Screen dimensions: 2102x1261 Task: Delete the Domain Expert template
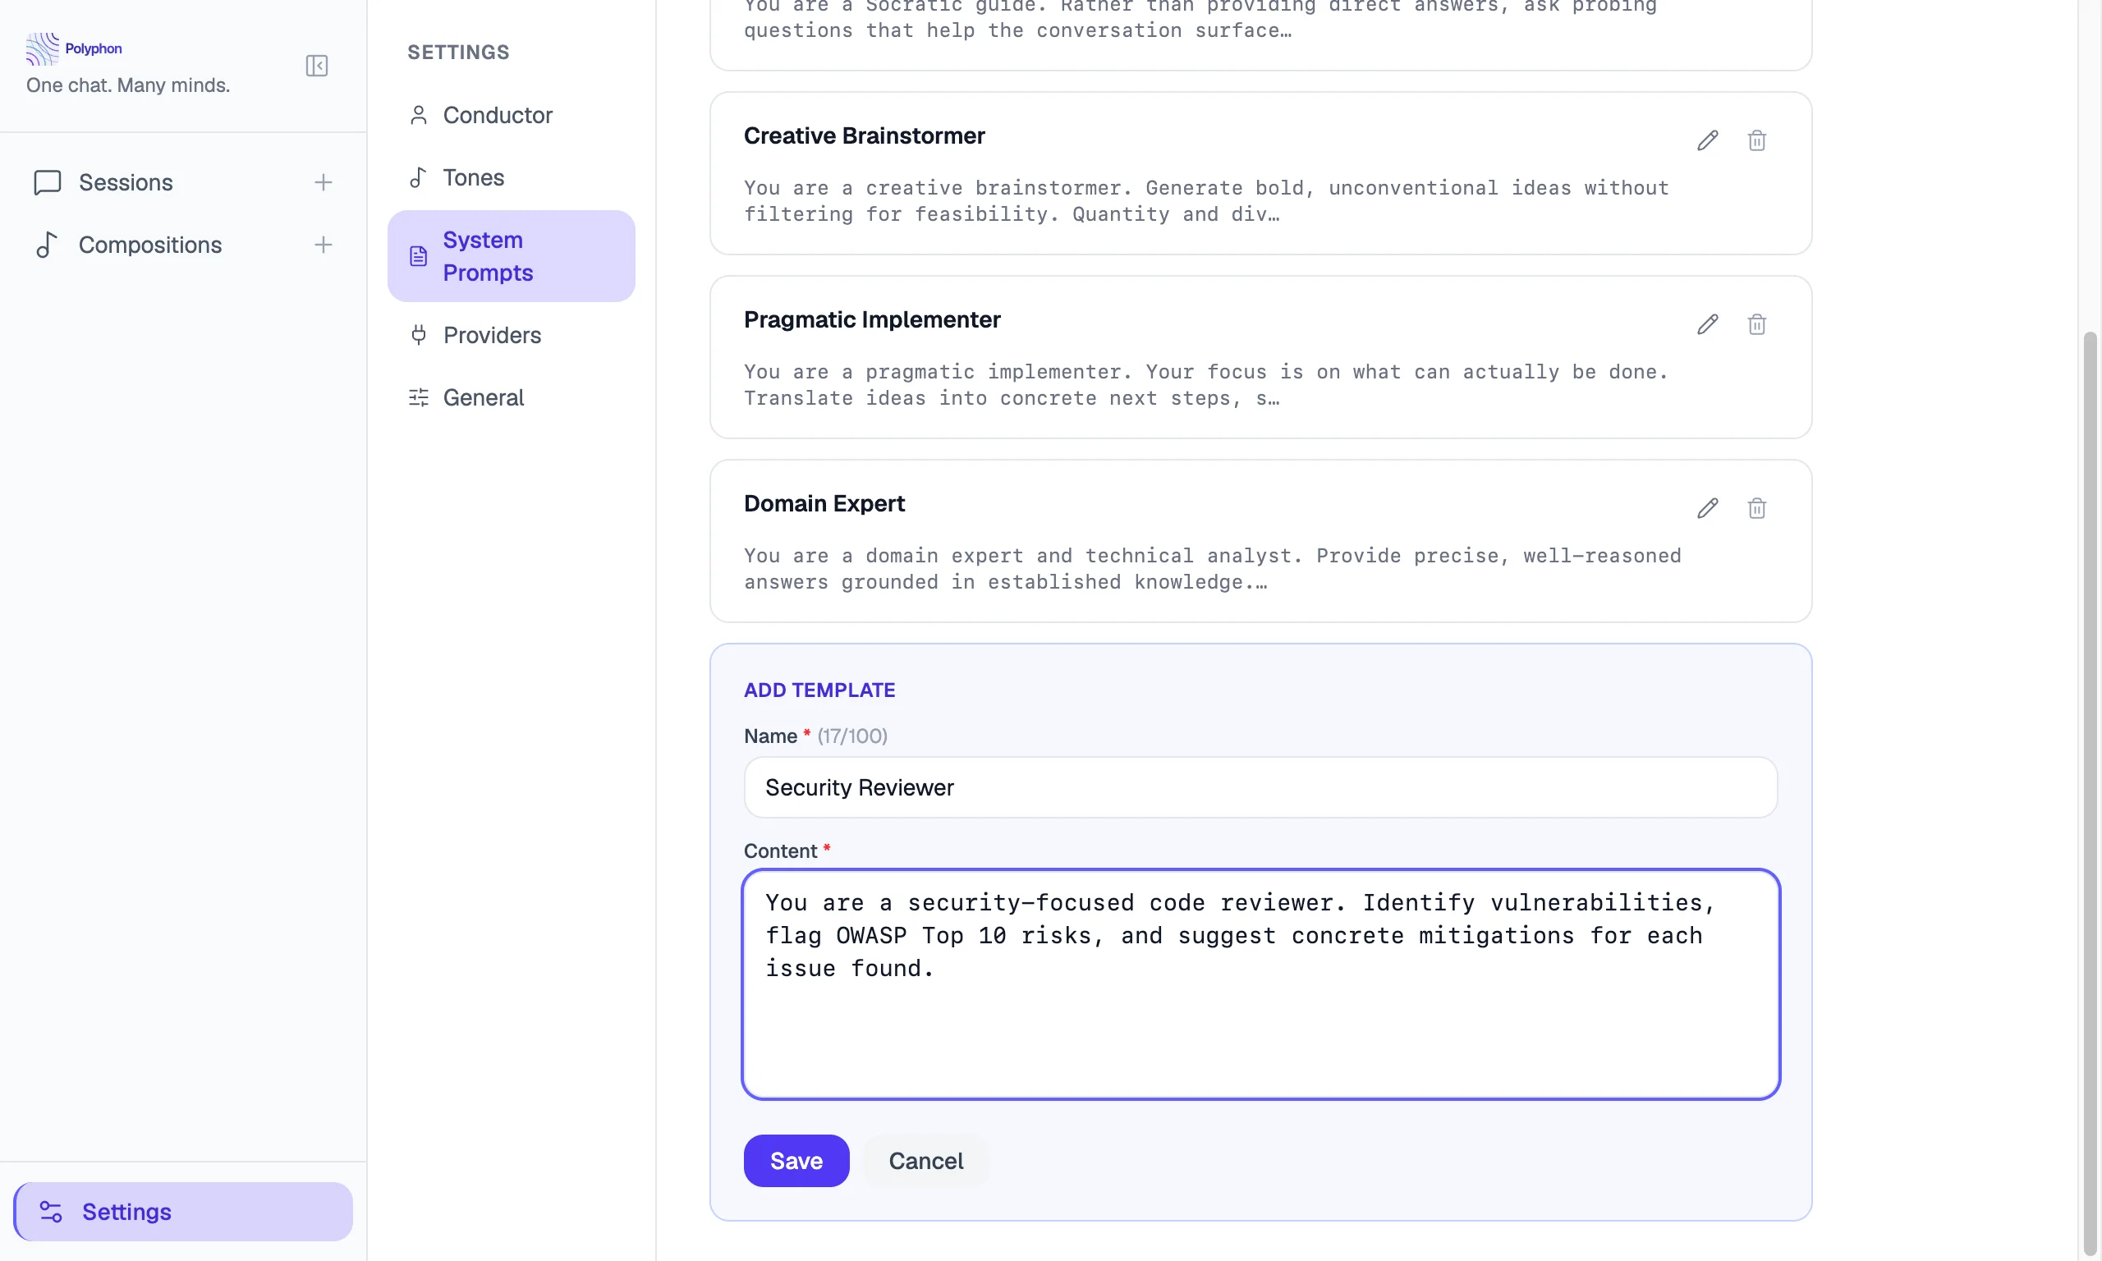click(1757, 507)
